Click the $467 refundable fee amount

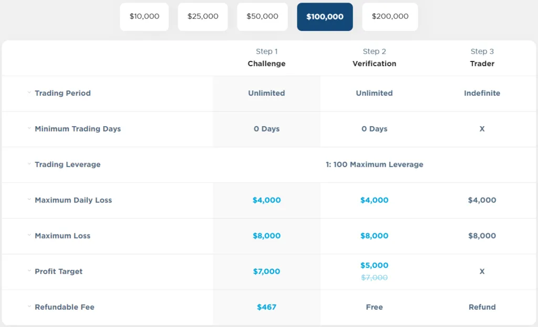(x=266, y=307)
